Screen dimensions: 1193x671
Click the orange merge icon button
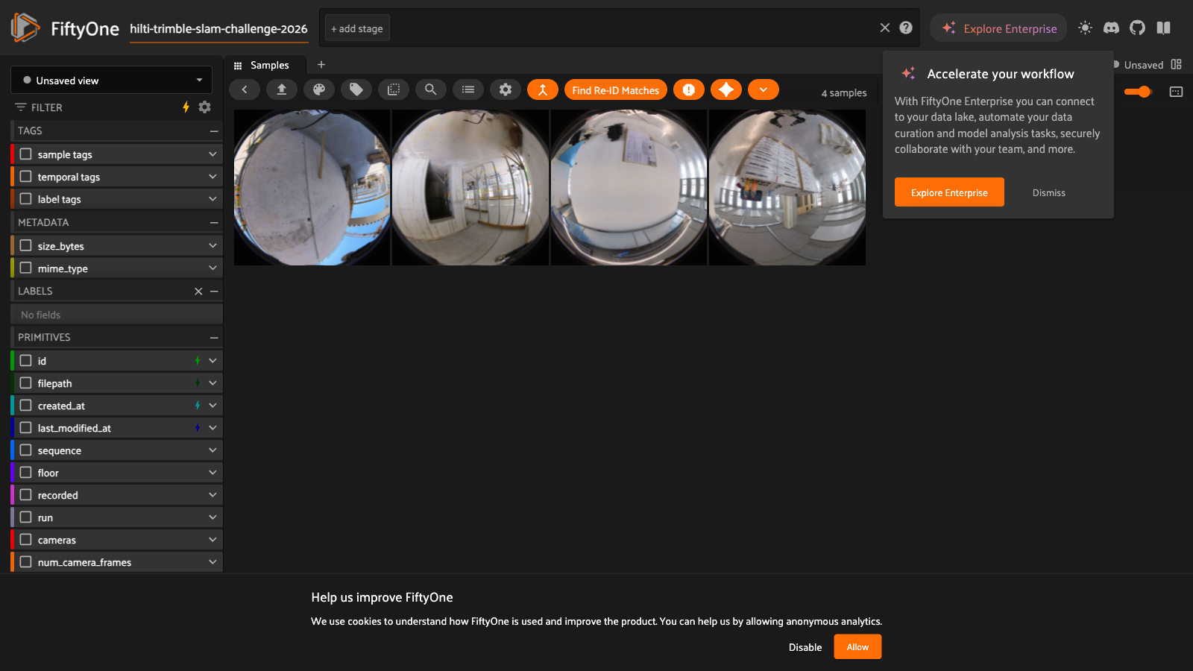point(543,89)
